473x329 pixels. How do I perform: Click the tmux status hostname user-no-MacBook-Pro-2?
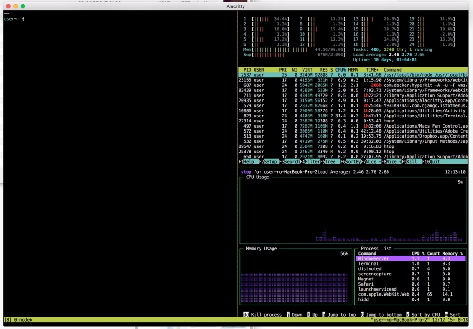(x=400, y=320)
